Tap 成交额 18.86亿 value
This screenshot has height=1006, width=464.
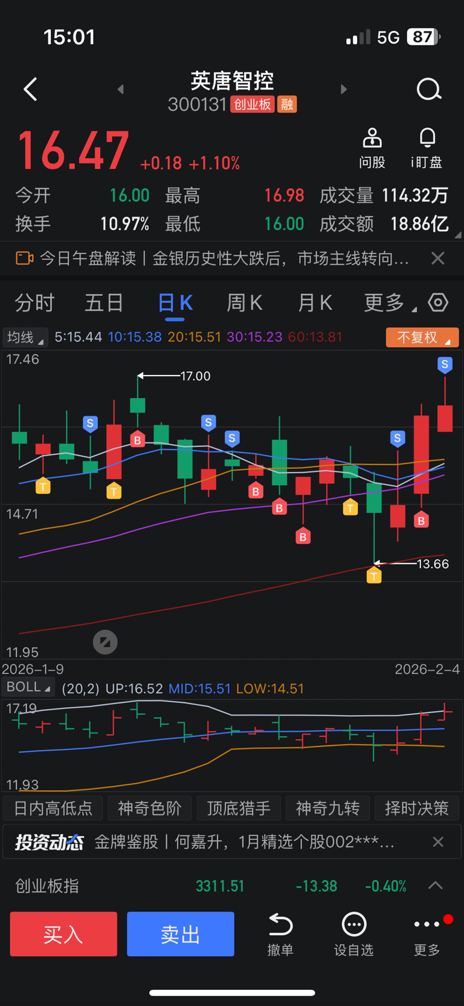[x=419, y=224]
